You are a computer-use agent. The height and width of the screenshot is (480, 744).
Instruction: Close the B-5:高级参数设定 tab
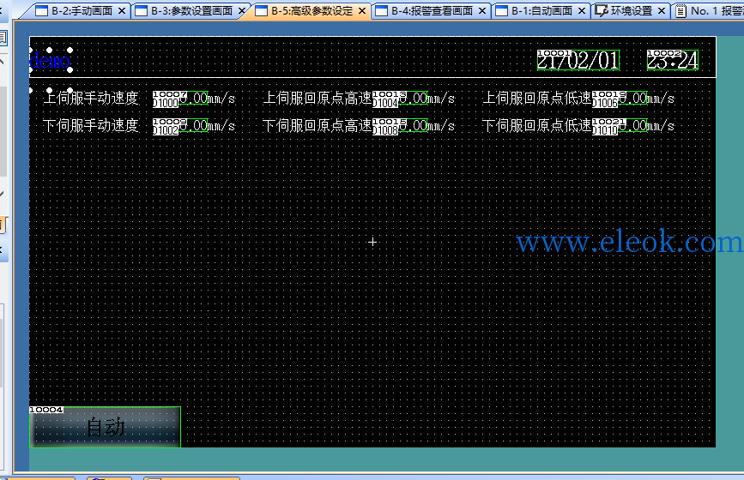coord(362,10)
